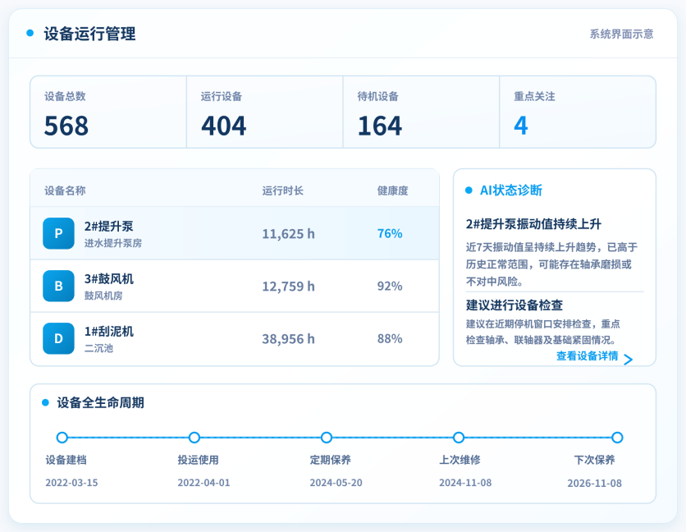Click the 运行设备 value 404

[223, 126]
